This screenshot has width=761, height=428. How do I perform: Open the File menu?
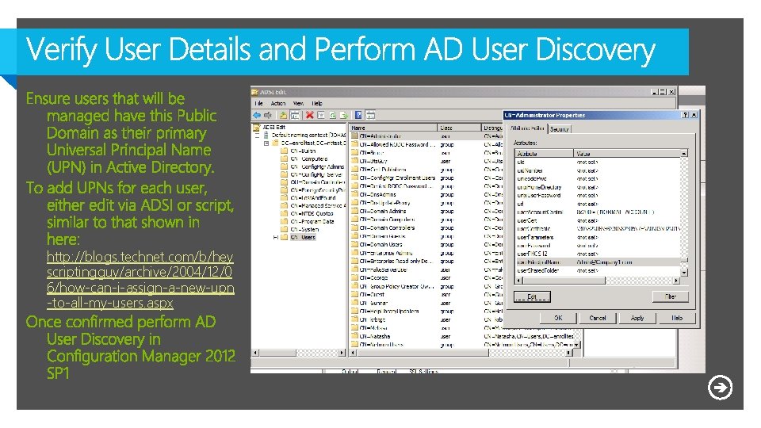(x=259, y=103)
